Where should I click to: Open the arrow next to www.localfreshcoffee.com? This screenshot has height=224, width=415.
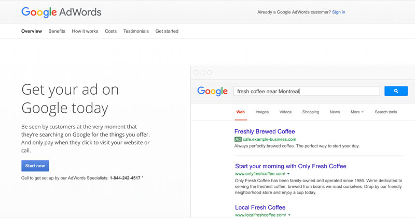click(x=289, y=215)
